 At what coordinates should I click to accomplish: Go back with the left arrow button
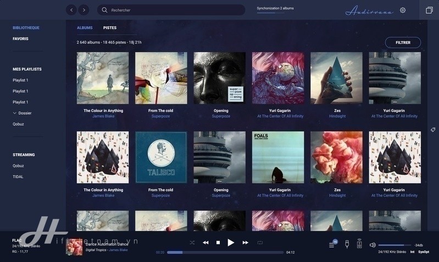click(x=71, y=10)
